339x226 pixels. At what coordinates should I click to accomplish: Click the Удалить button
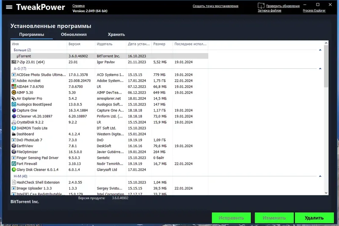point(314,218)
